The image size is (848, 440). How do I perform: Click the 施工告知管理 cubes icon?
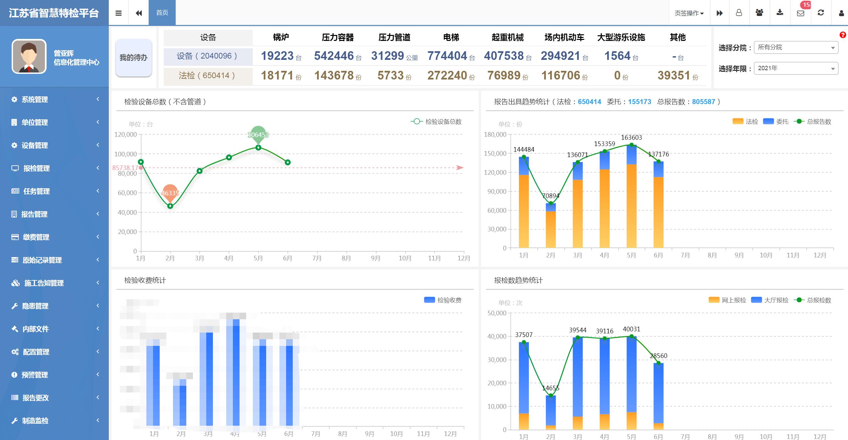click(x=16, y=283)
